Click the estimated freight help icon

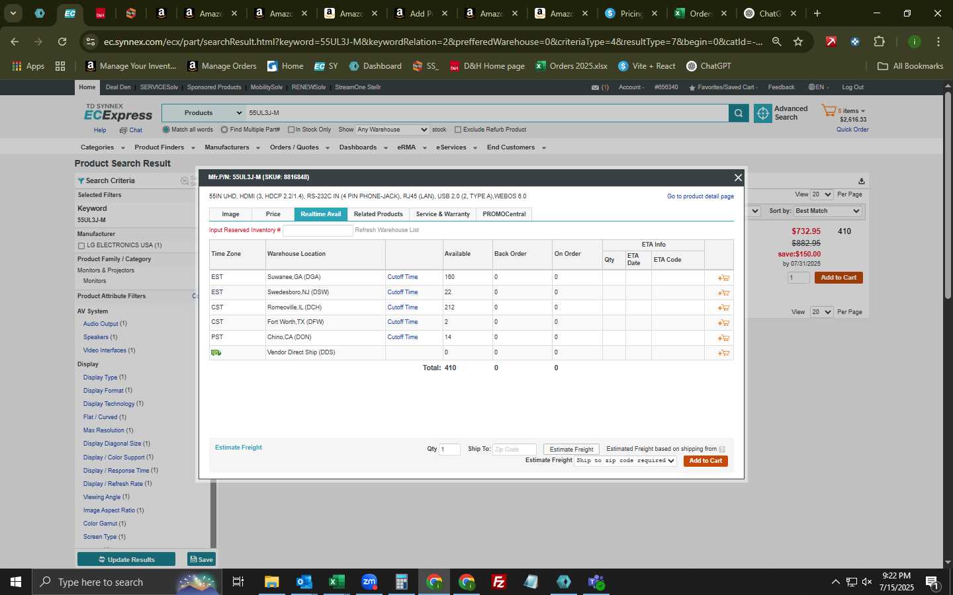[x=722, y=450]
